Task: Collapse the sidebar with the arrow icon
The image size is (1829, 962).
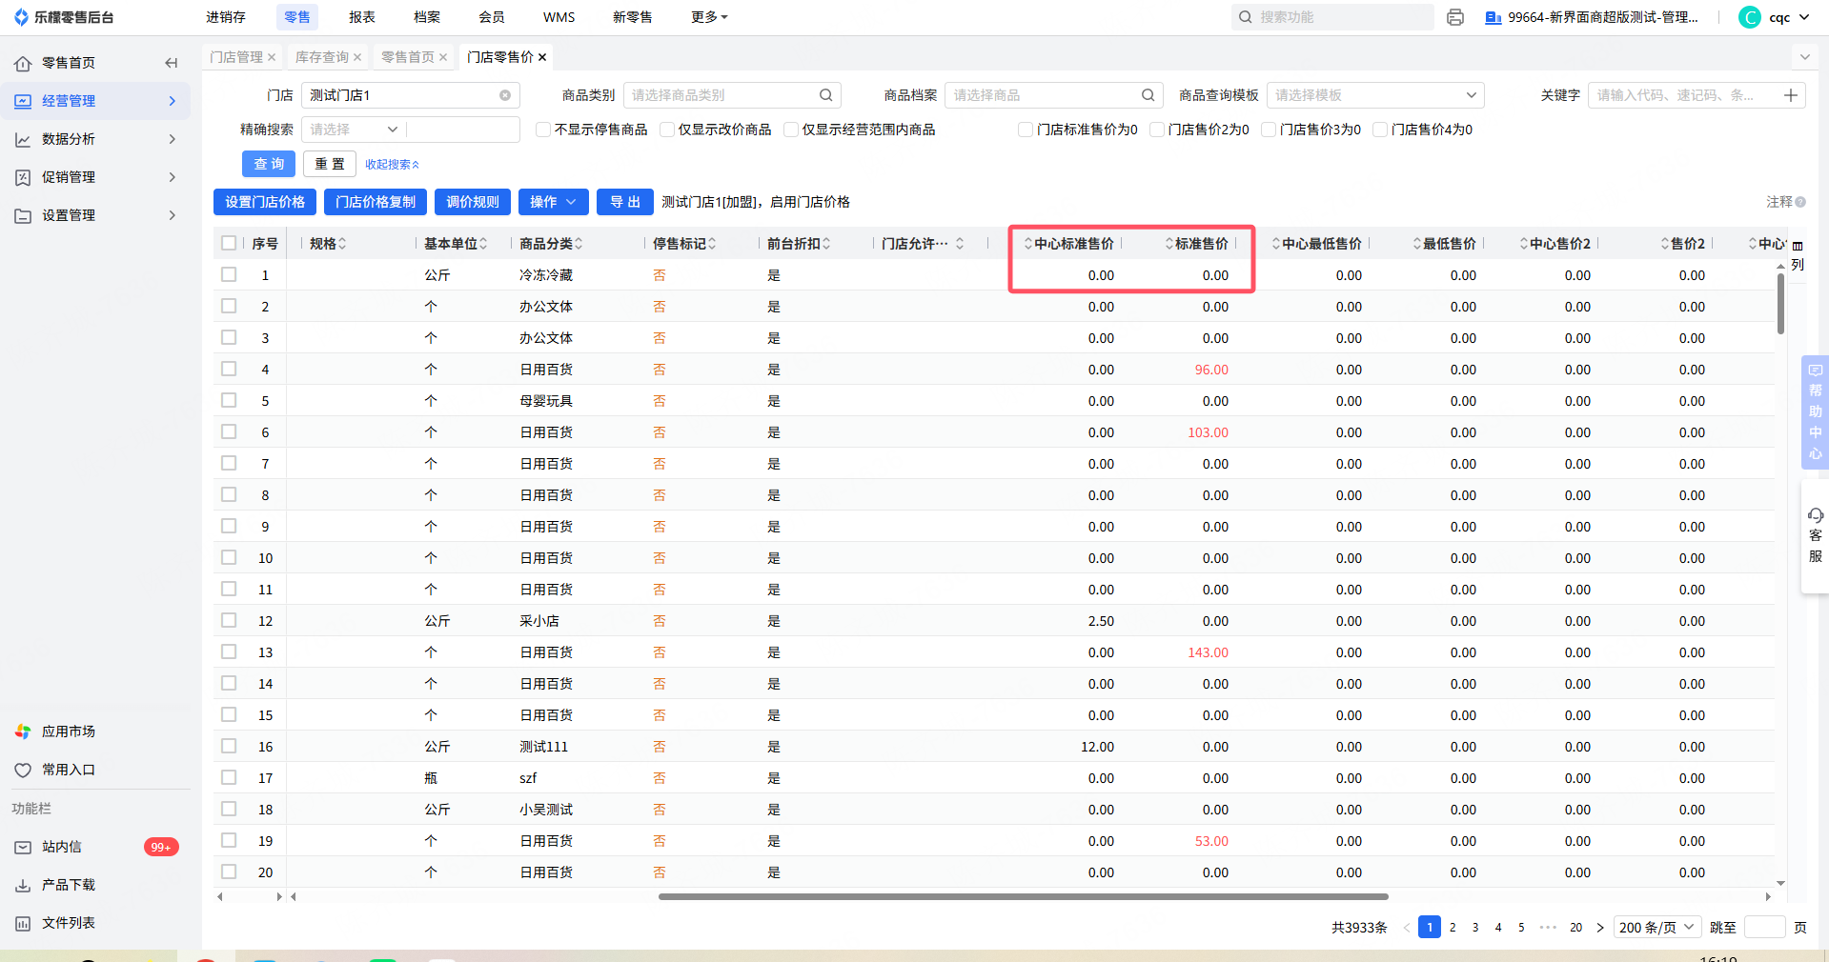Action: pos(172,63)
